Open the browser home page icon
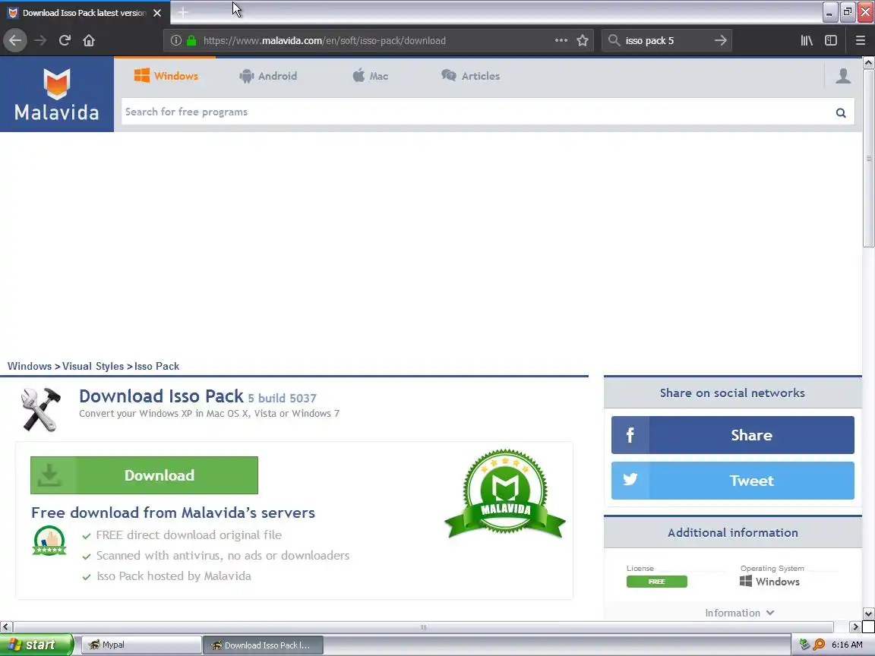The width and height of the screenshot is (875, 656). click(89, 40)
